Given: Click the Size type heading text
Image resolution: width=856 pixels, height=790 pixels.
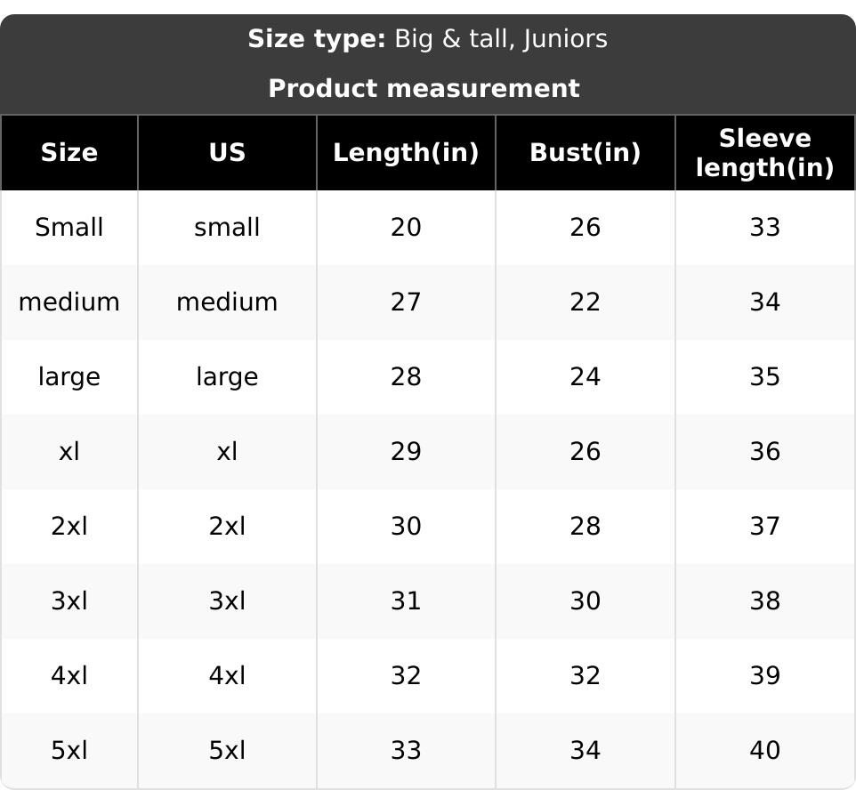Looking at the screenshot, I should pos(427,39).
